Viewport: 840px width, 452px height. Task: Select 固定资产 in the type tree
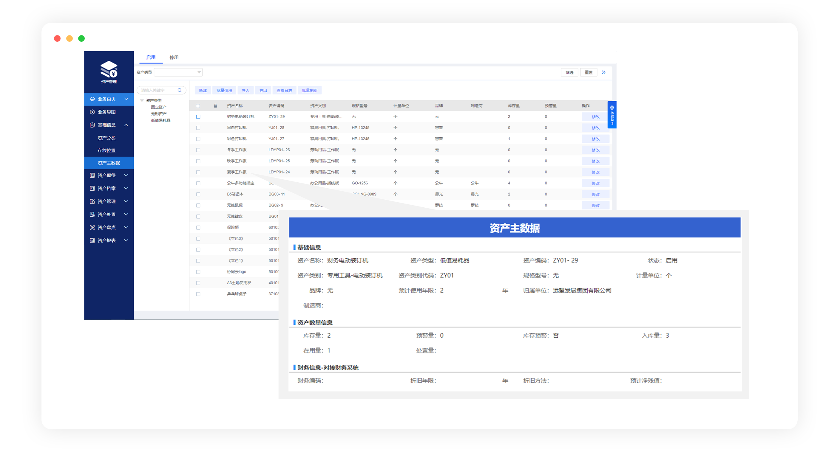pyautogui.click(x=159, y=107)
